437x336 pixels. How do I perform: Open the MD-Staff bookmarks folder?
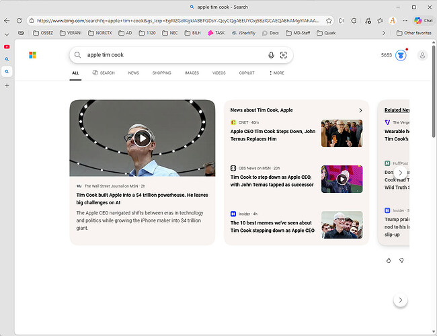298,33
